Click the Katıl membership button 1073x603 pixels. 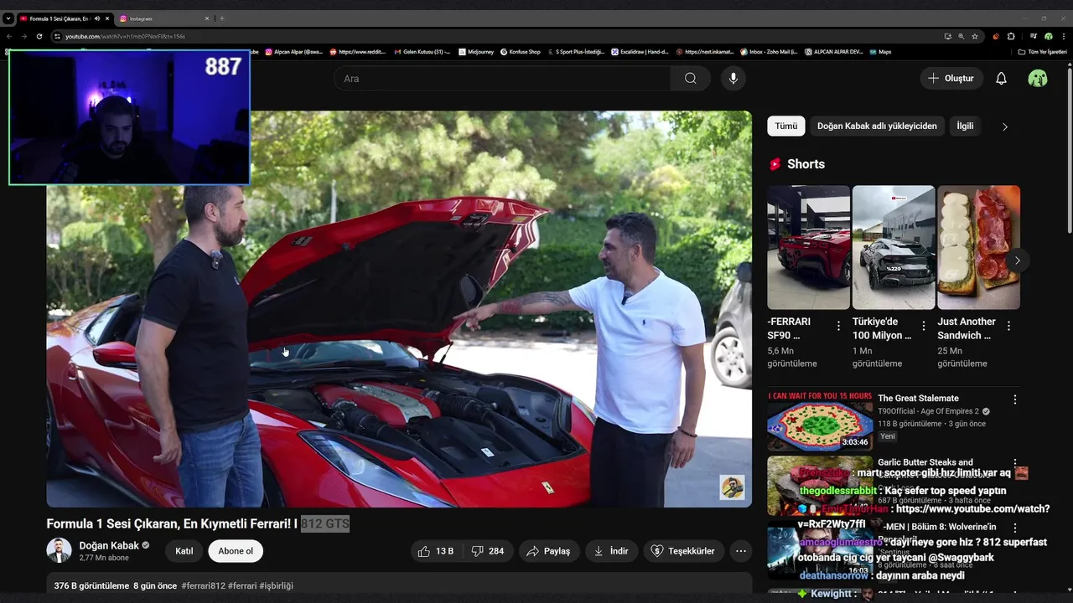[184, 551]
